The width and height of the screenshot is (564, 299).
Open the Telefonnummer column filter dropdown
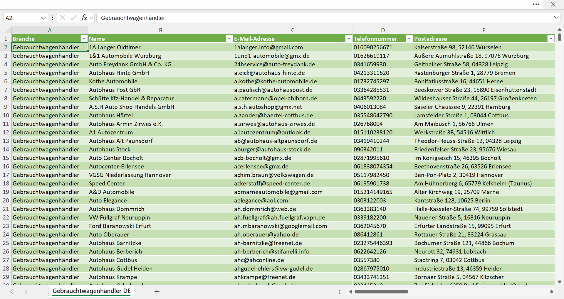click(409, 39)
